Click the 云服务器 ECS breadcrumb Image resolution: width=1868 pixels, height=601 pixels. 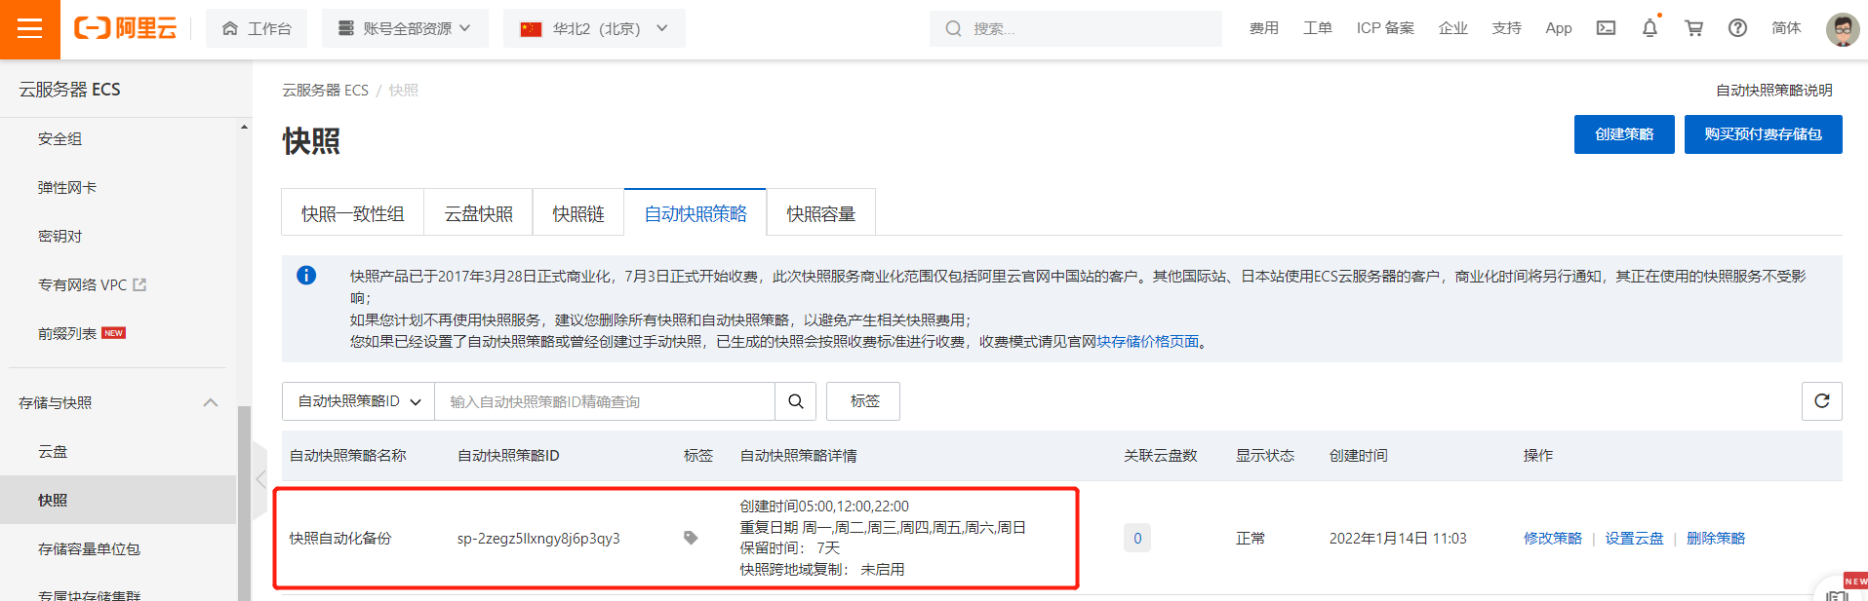click(x=325, y=91)
